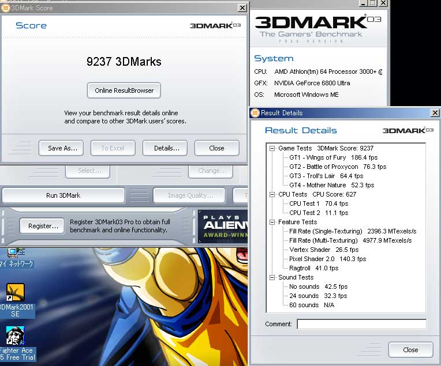
Task: Collapse the Game Tests tree node
Action: click(x=272, y=148)
